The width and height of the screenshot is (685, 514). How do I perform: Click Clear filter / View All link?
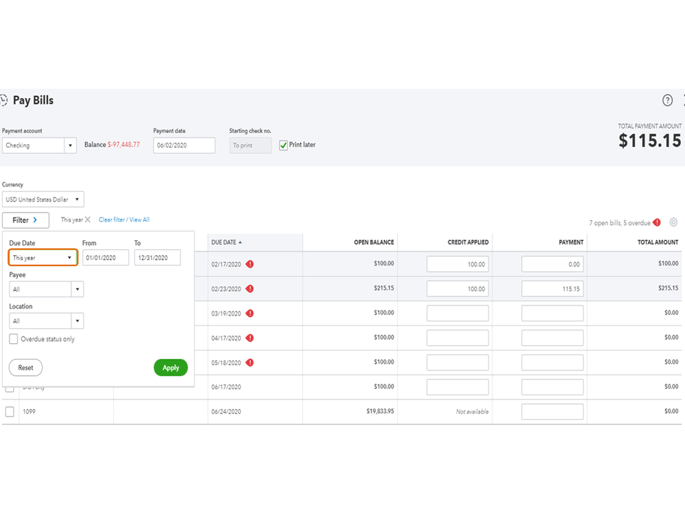124,220
